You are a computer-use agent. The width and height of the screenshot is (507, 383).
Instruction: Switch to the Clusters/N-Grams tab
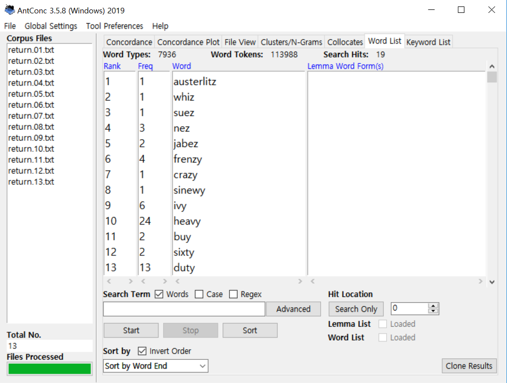291,42
